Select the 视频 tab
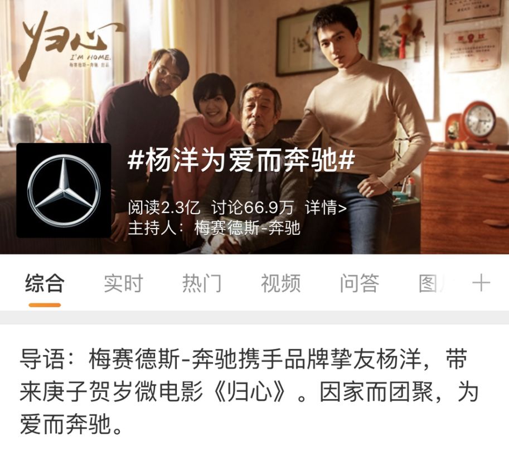 pos(281,283)
